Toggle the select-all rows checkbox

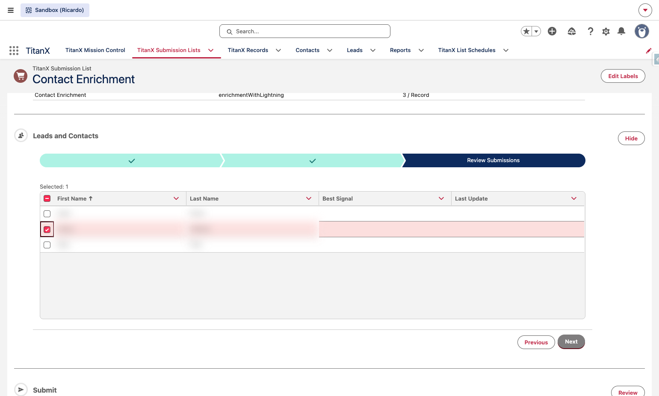(47, 198)
